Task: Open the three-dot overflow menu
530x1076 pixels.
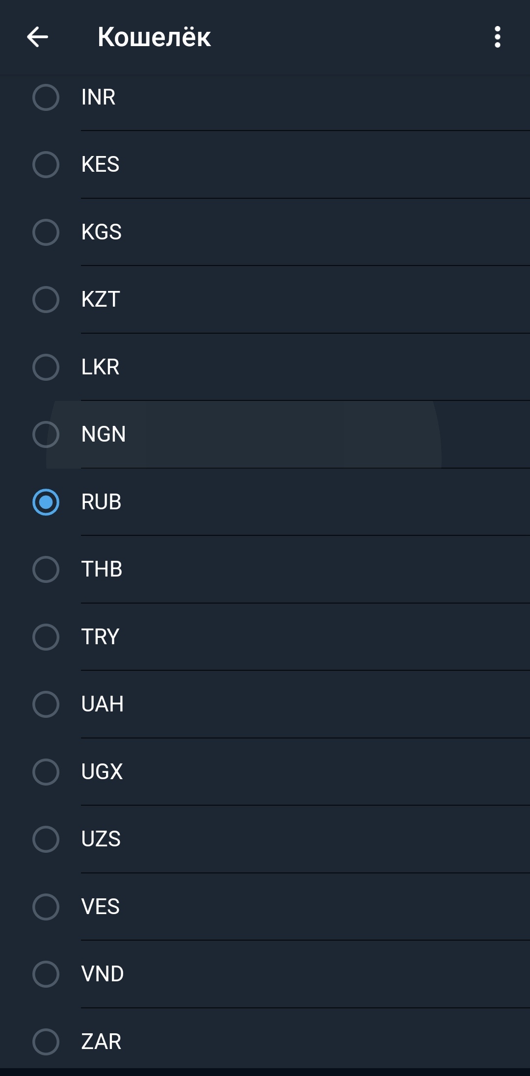Action: point(497,37)
